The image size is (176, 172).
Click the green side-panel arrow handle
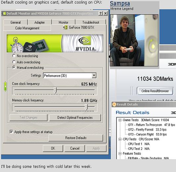5,86
